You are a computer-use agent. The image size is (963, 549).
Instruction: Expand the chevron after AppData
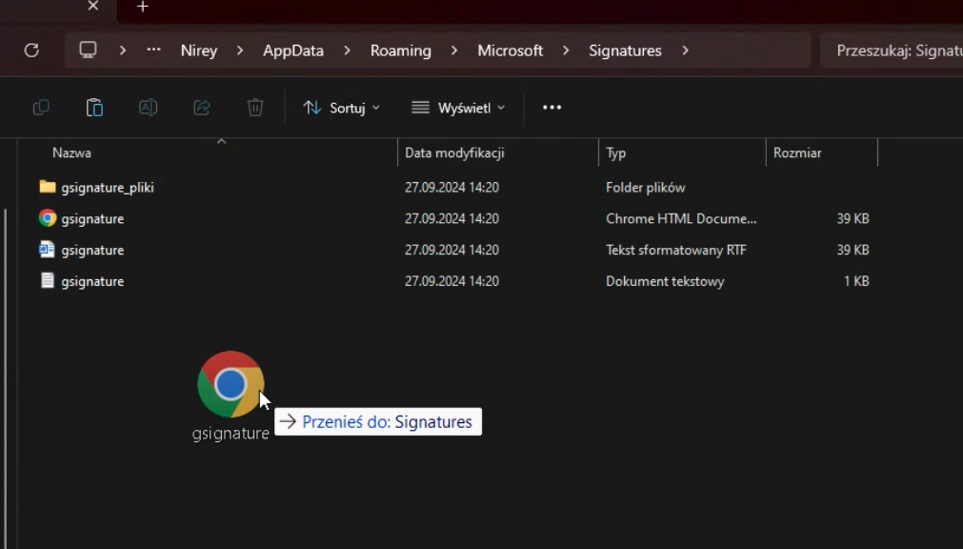pos(347,51)
